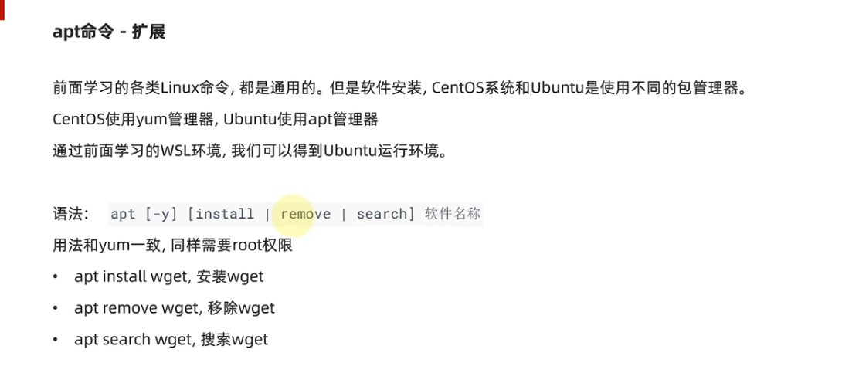Screen dimensions: 859x373
Task: Click the bullet dot before 'apt search wget'
Action: [56, 341]
